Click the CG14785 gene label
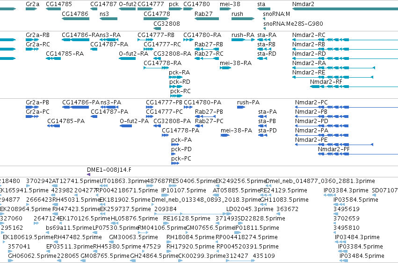The height and width of the screenshot is (263, 398). (x=59, y=4)
